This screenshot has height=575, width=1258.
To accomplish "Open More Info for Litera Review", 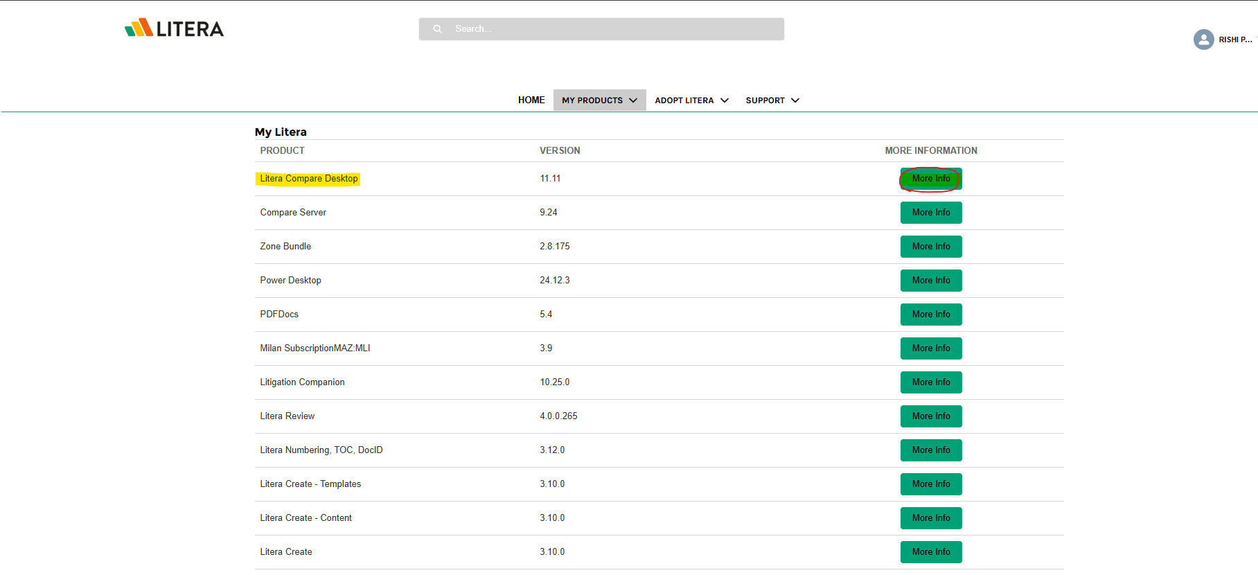I will pos(930,416).
